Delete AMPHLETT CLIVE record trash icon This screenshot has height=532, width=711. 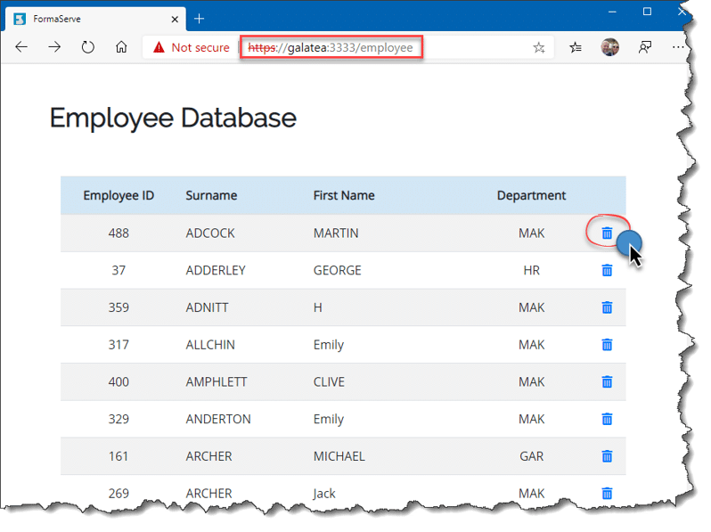coord(607,381)
